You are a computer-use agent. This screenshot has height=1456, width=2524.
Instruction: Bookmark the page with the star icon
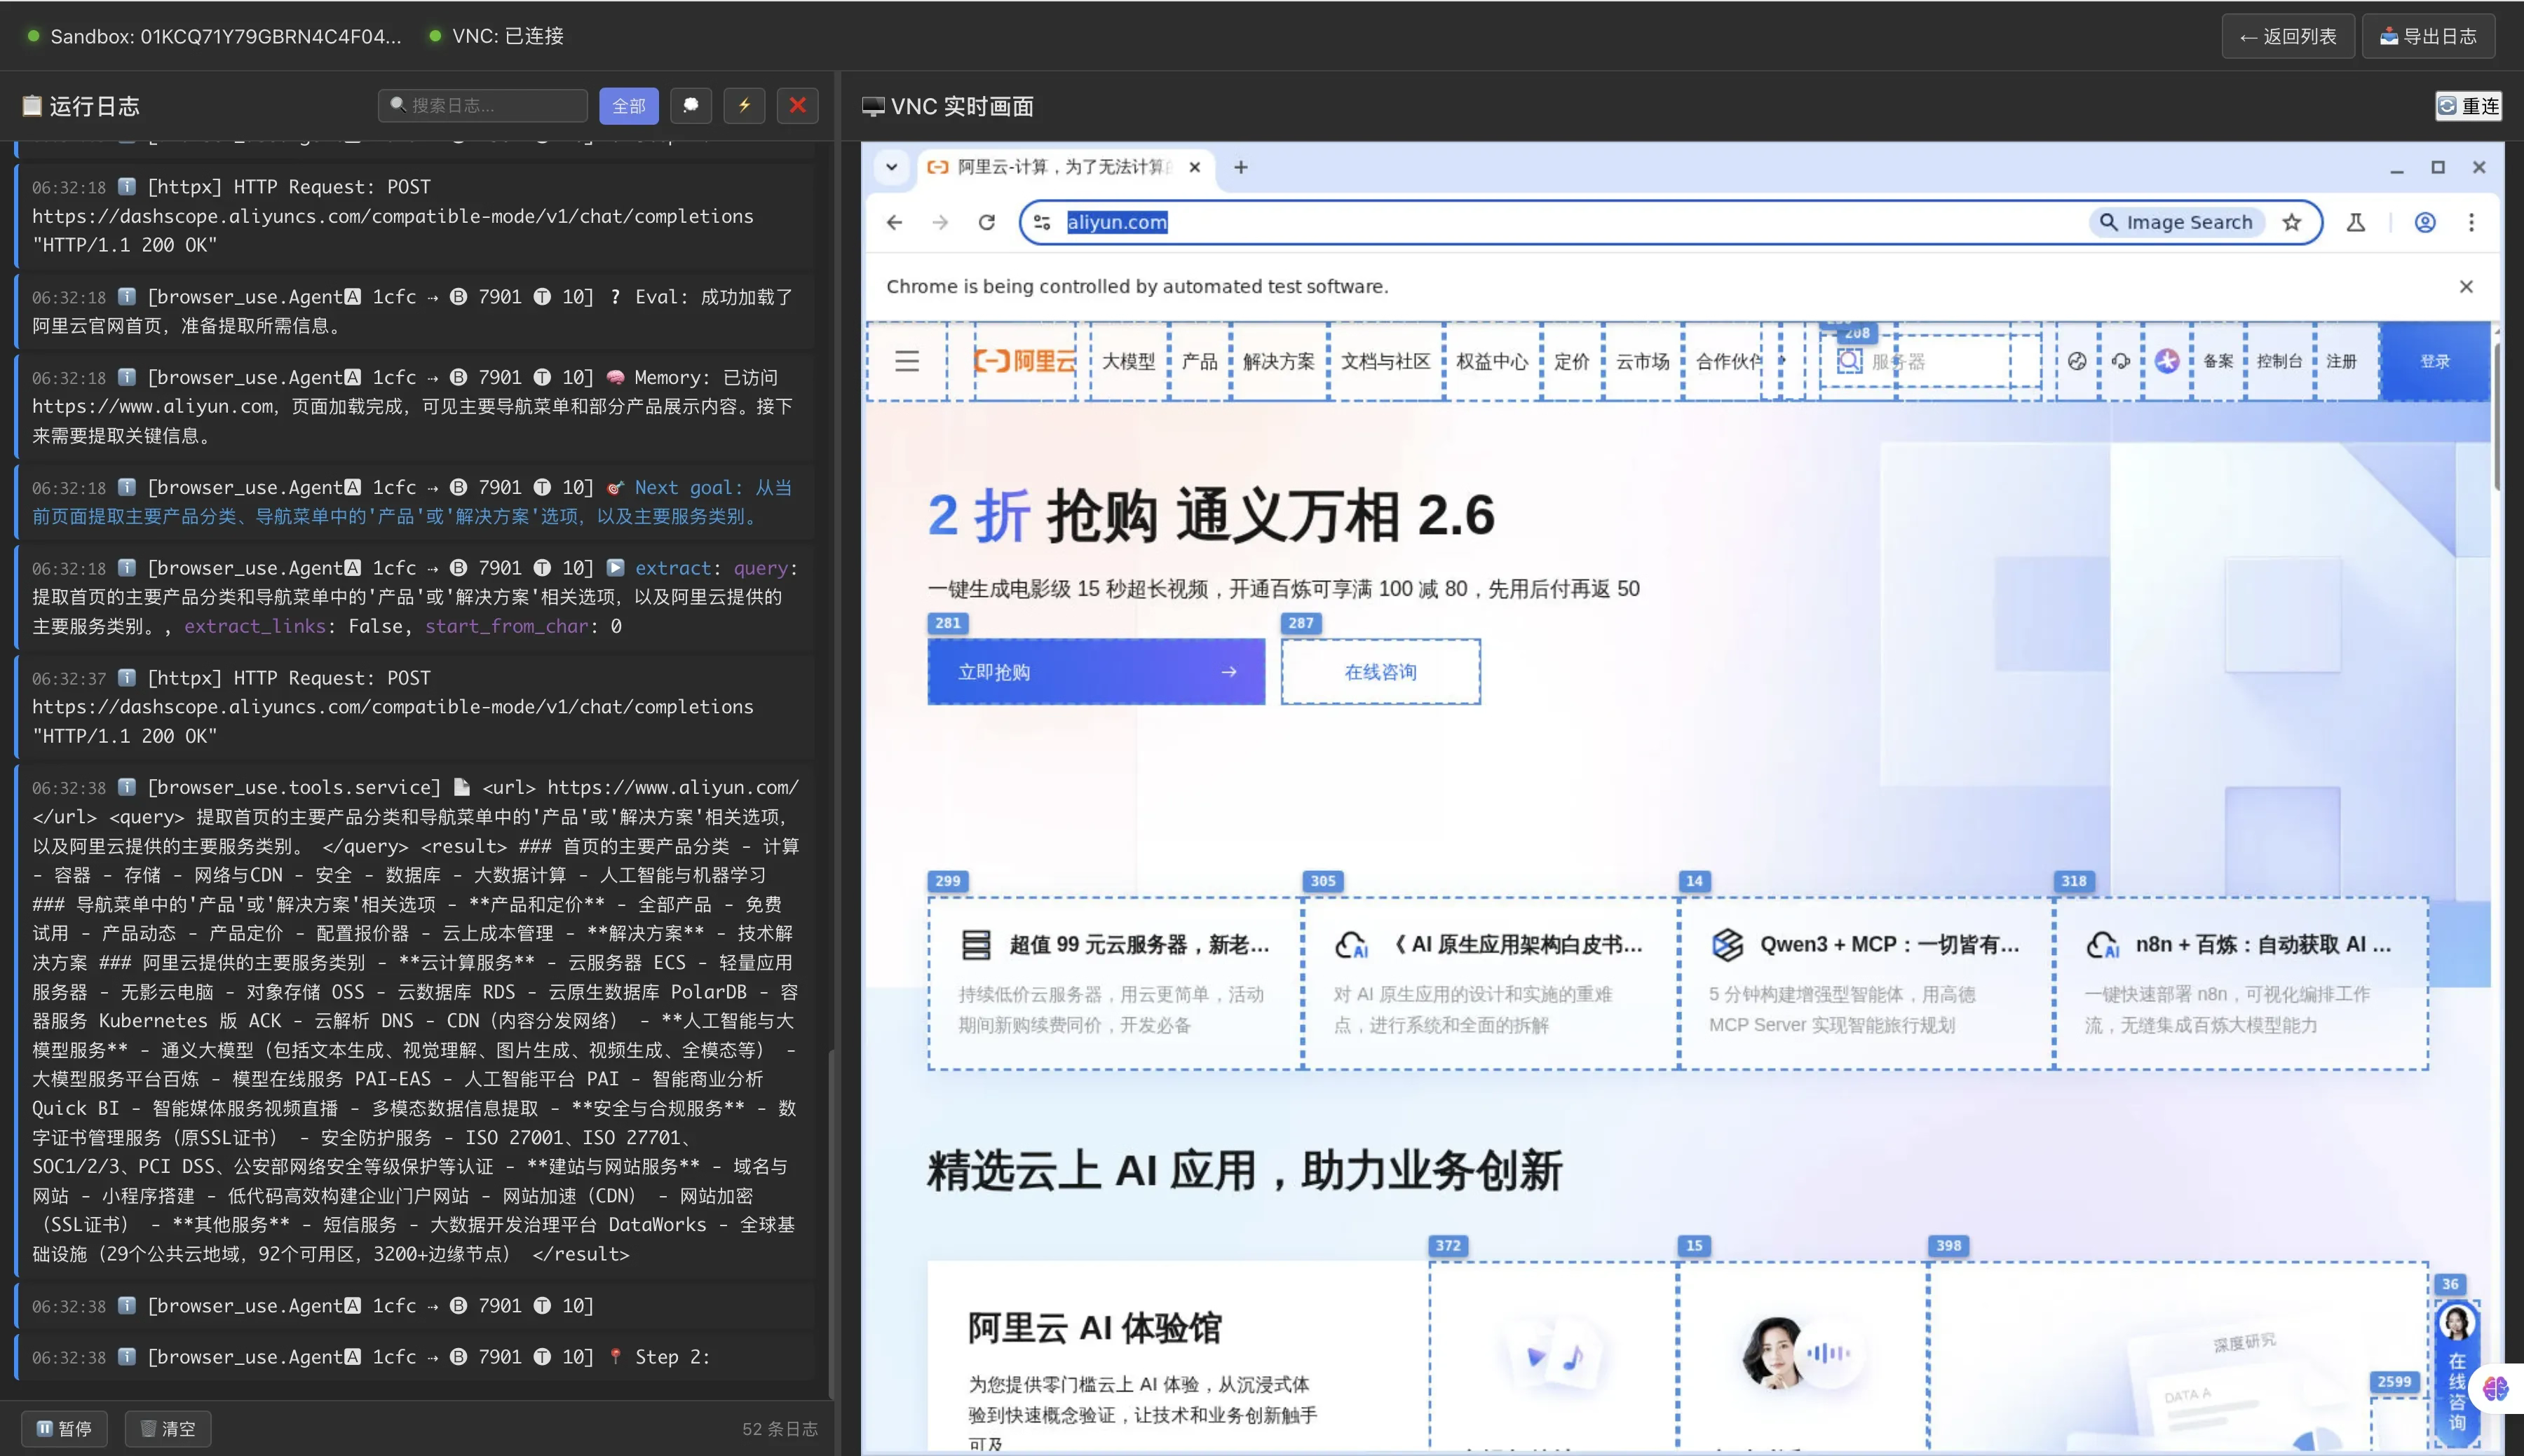(2292, 222)
